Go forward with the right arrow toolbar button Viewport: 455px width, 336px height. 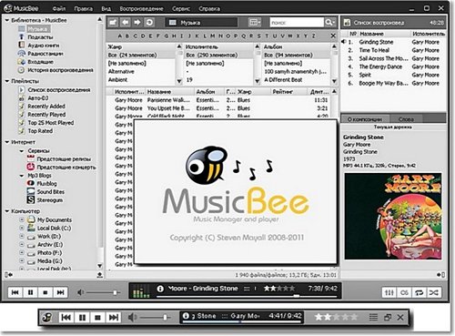pos(137,22)
